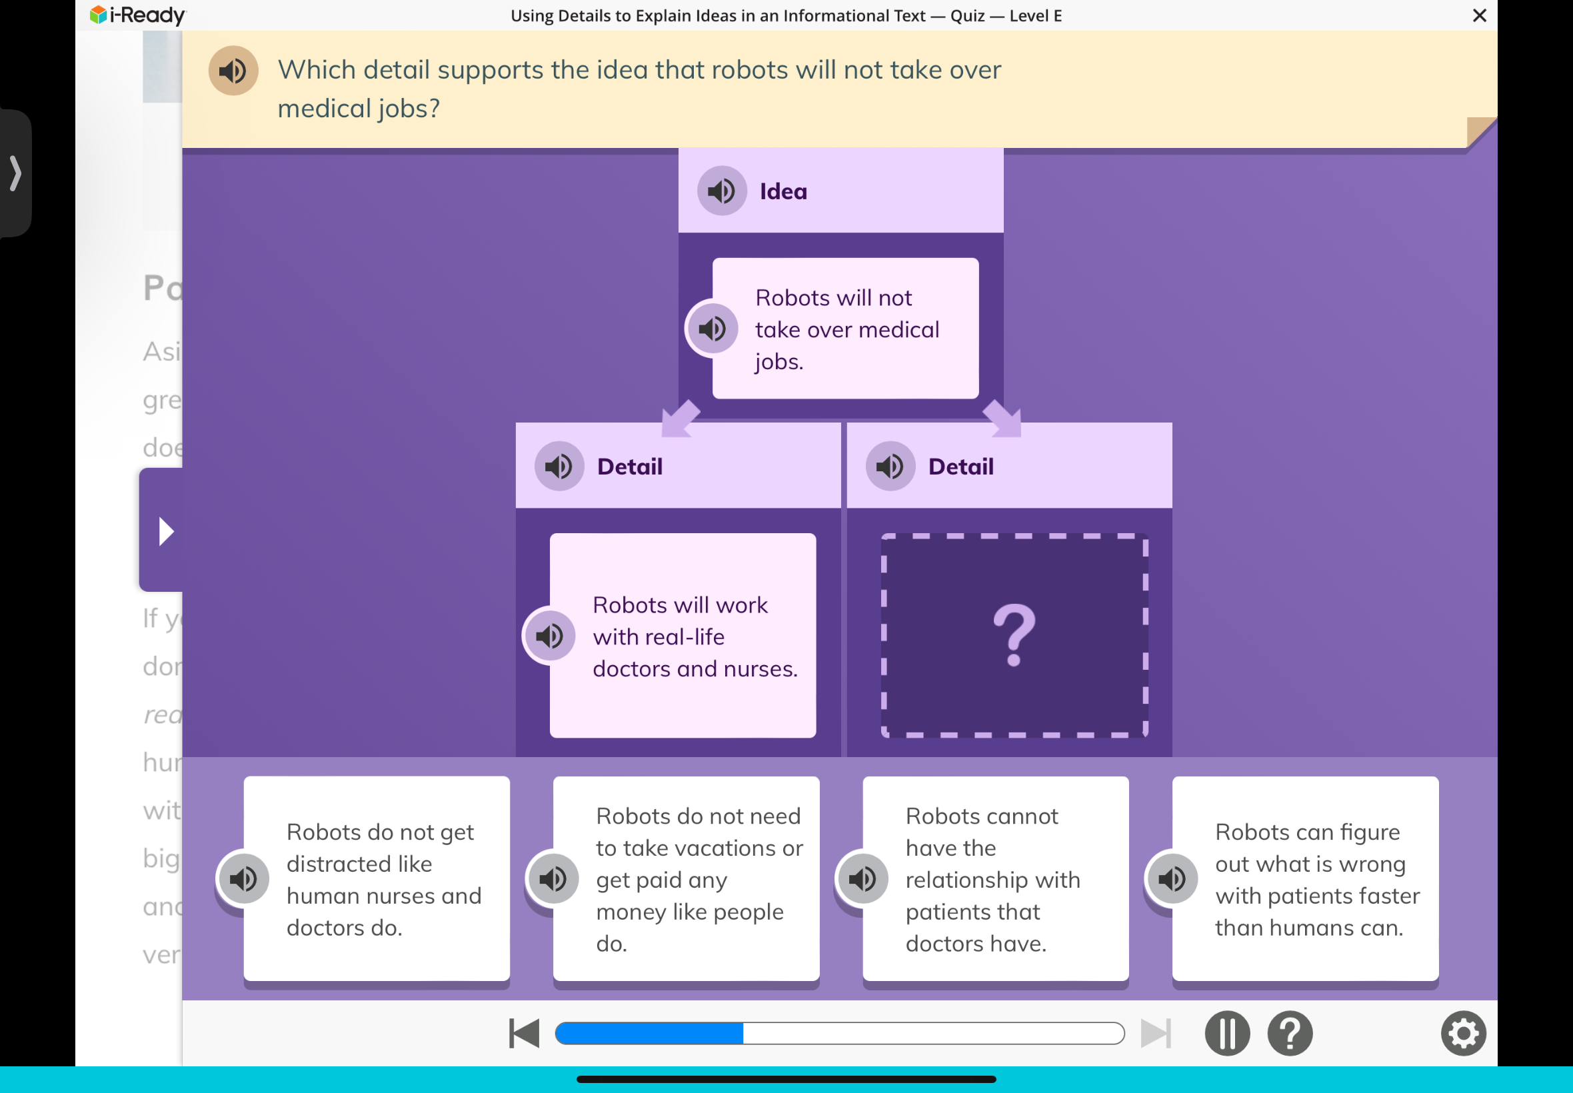
Task: Open the settings gear
Action: (1463, 1034)
